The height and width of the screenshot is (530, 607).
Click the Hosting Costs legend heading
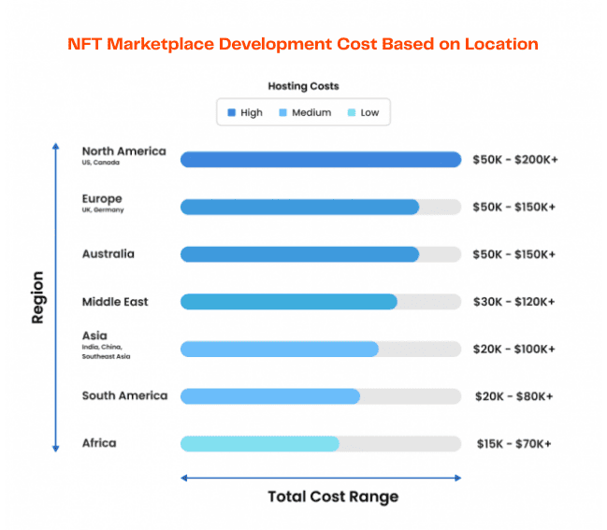(303, 86)
